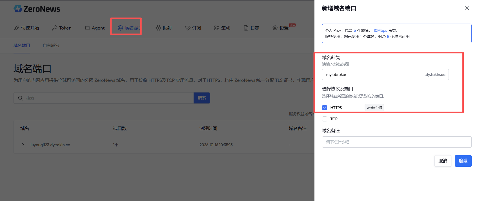Open the 映射 mapping icon
The image size is (479, 201).
pyautogui.click(x=158, y=28)
